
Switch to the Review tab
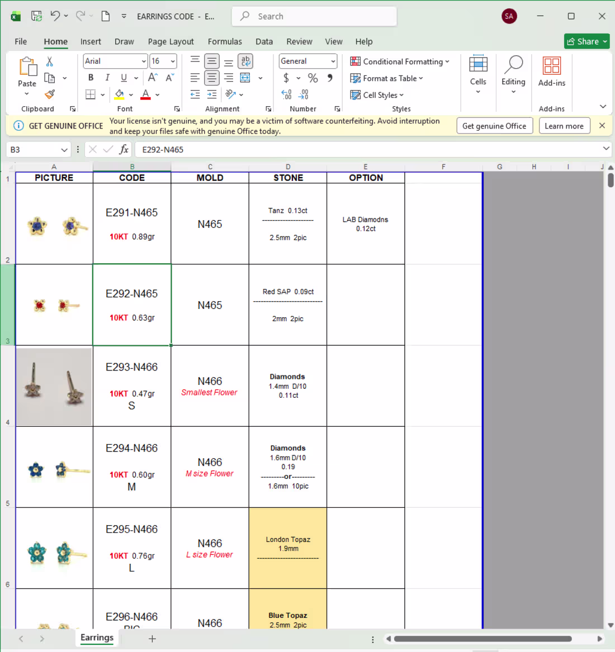(299, 41)
